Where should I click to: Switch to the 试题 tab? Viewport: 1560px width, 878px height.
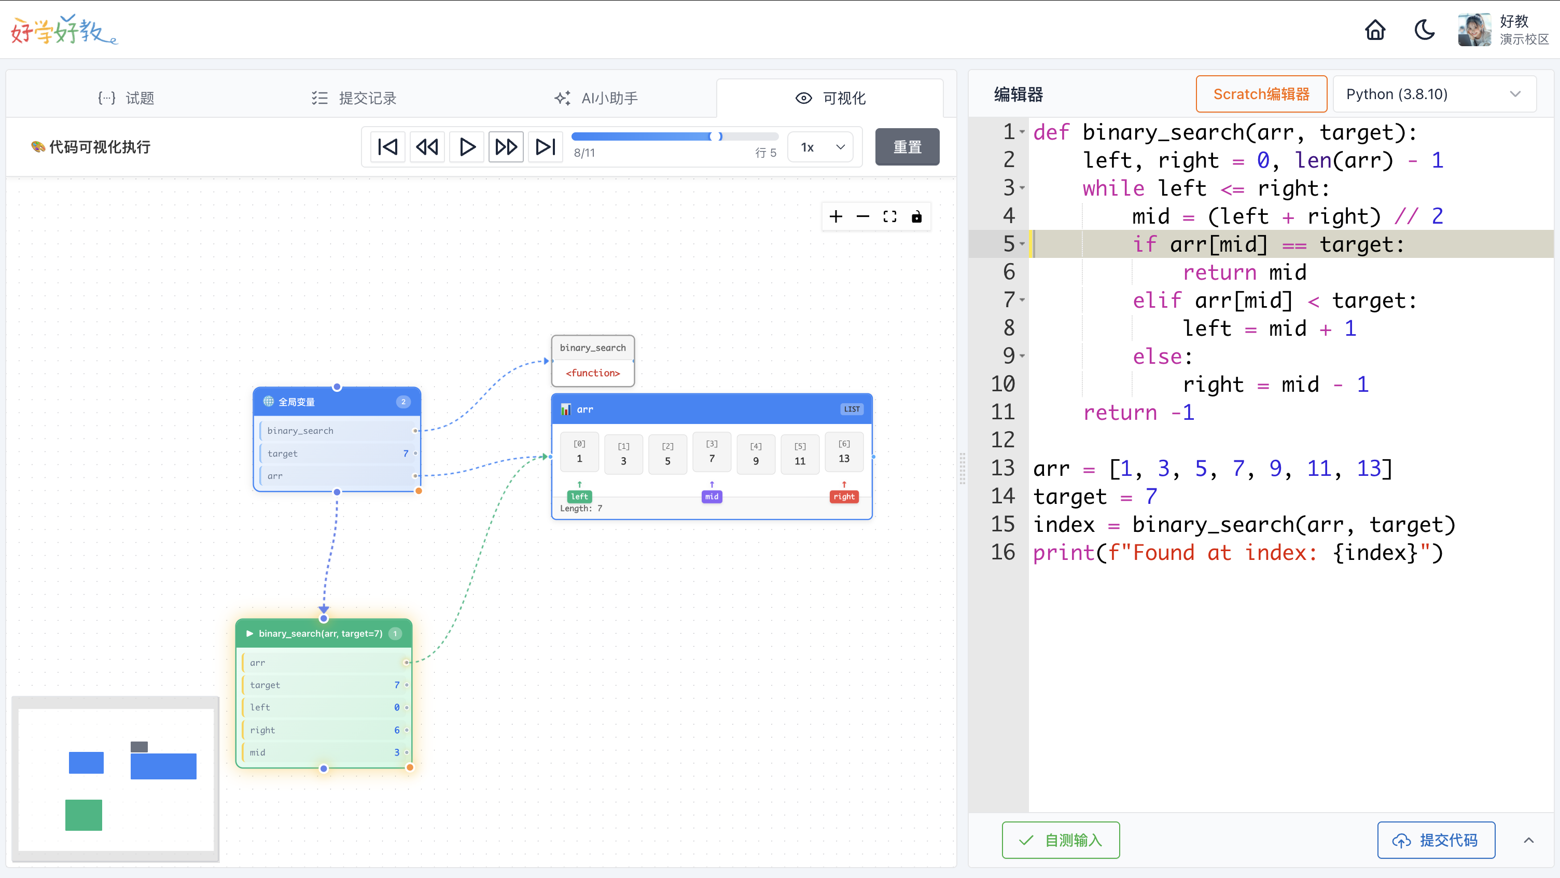(x=126, y=98)
